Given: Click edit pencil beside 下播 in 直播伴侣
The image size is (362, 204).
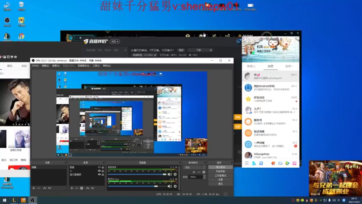Looking at the screenshot, I should pyautogui.click(x=211, y=50).
